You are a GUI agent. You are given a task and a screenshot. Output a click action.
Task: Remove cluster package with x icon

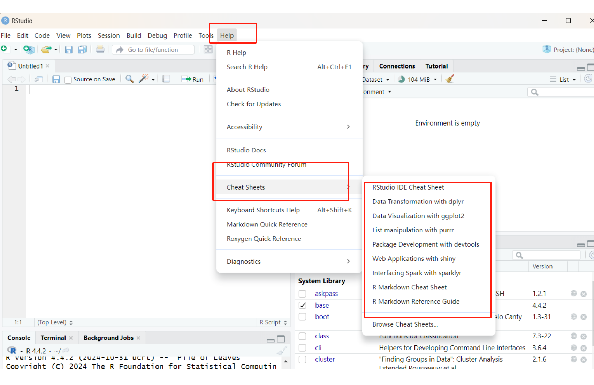pos(584,360)
